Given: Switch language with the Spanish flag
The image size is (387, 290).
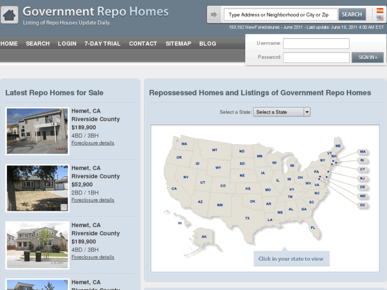Looking at the screenshot, I should (380, 11).
